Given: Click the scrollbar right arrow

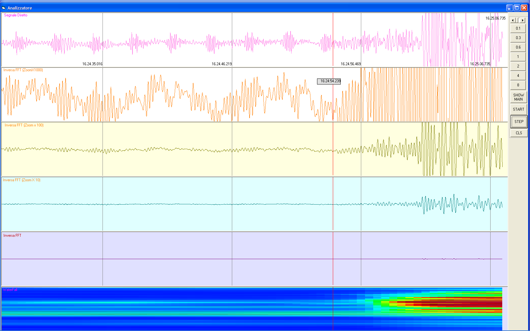Looking at the screenshot, I should pyautogui.click(x=523, y=20).
